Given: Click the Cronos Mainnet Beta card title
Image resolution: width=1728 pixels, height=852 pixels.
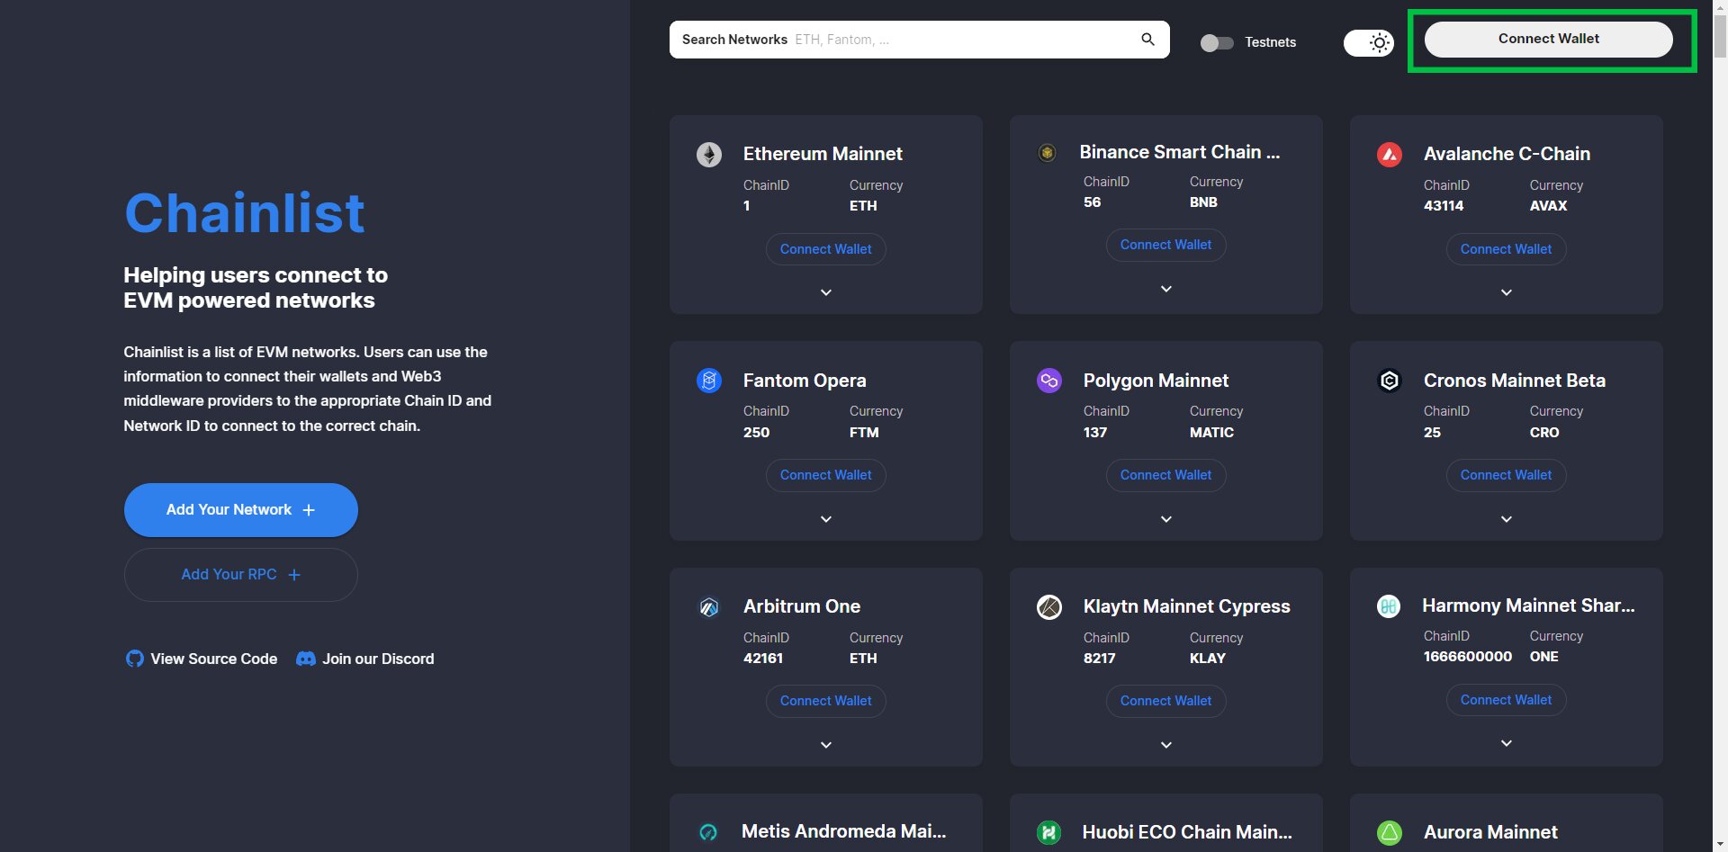Looking at the screenshot, I should tap(1515, 381).
